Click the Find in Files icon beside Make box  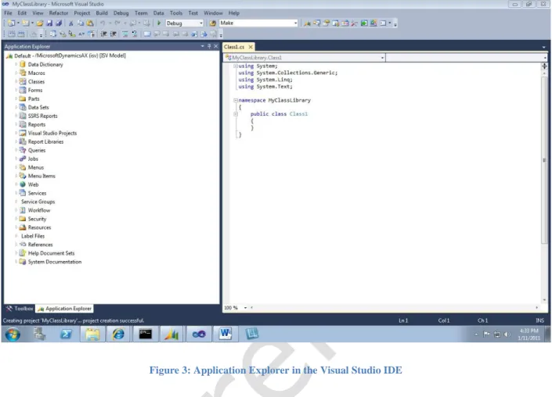pos(213,23)
